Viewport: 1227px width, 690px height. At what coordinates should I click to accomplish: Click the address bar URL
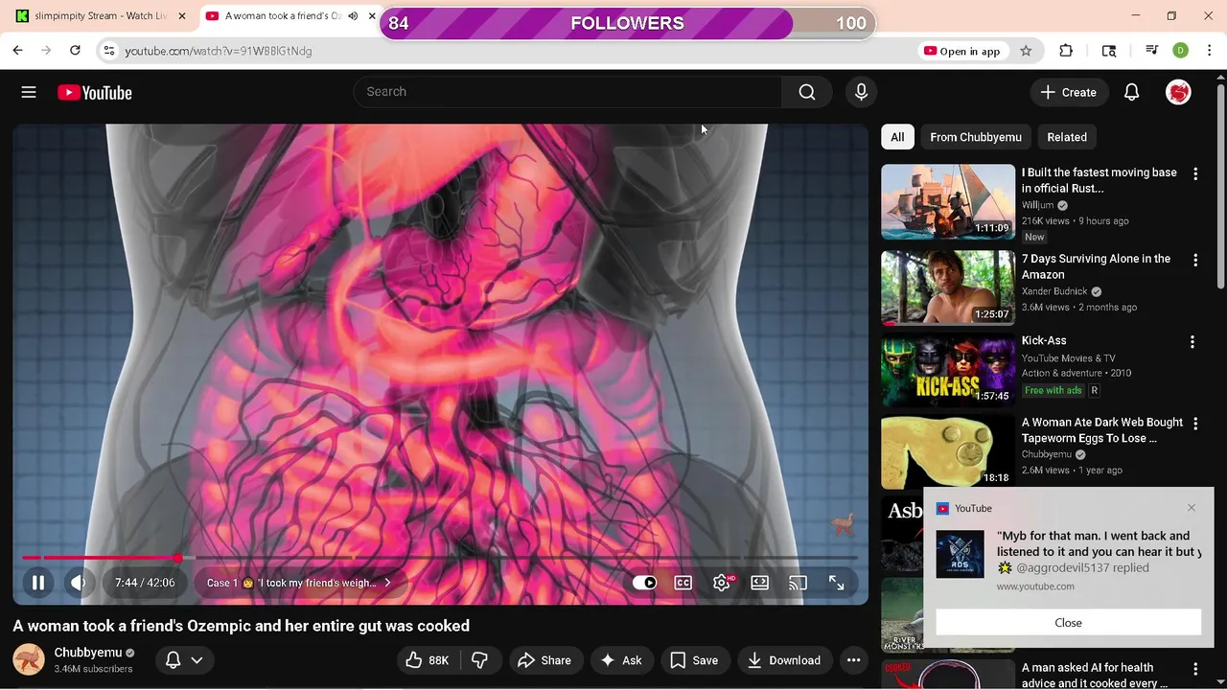click(219, 51)
